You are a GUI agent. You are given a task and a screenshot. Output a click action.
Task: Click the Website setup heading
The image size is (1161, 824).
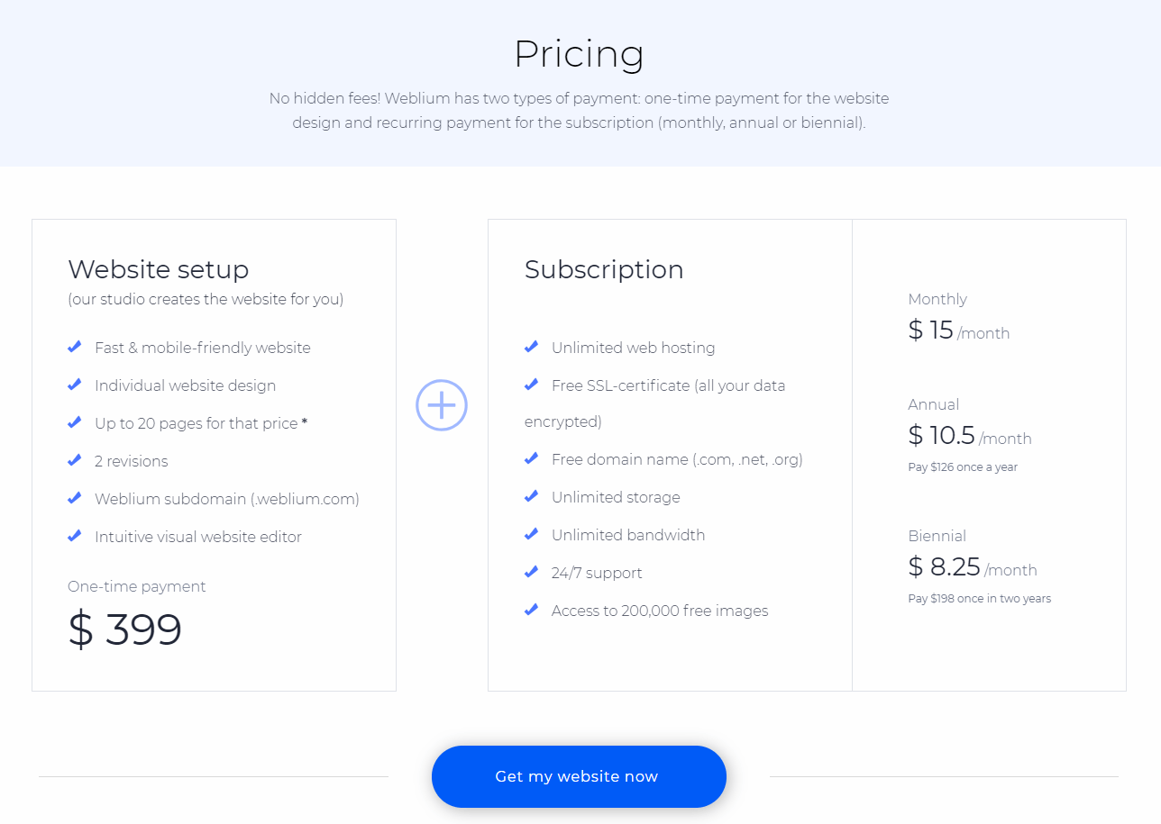159,269
